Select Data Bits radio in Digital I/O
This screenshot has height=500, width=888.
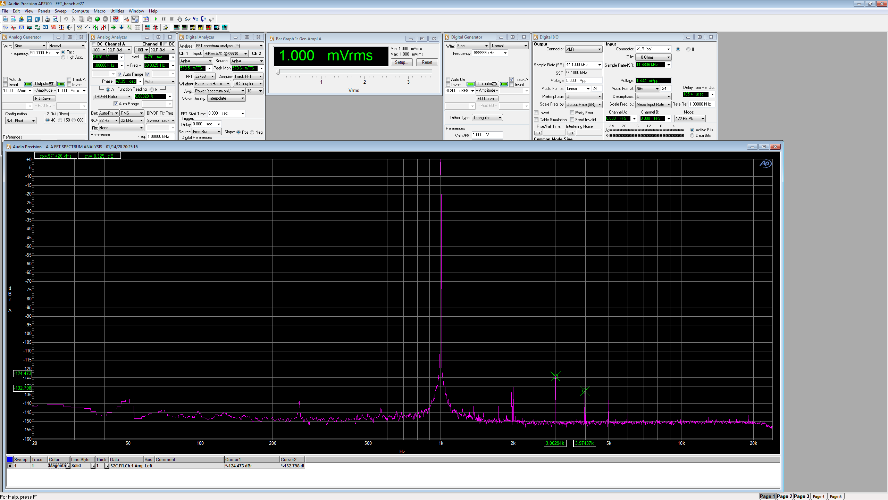point(692,135)
